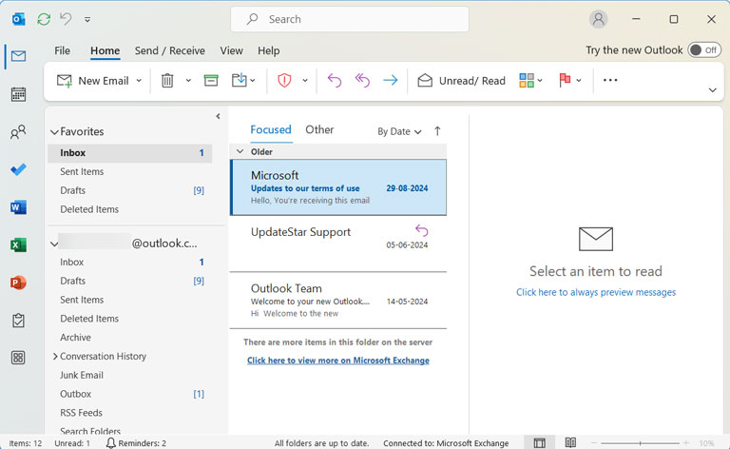
Task: Open the By Date sort dropdown
Action: (399, 132)
